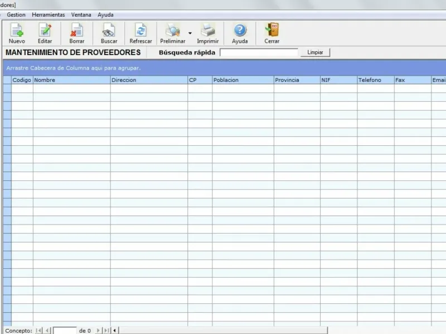Click the horizontal scrollbar left arrow
Screen dimensions: 446x334
click(x=115, y=330)
